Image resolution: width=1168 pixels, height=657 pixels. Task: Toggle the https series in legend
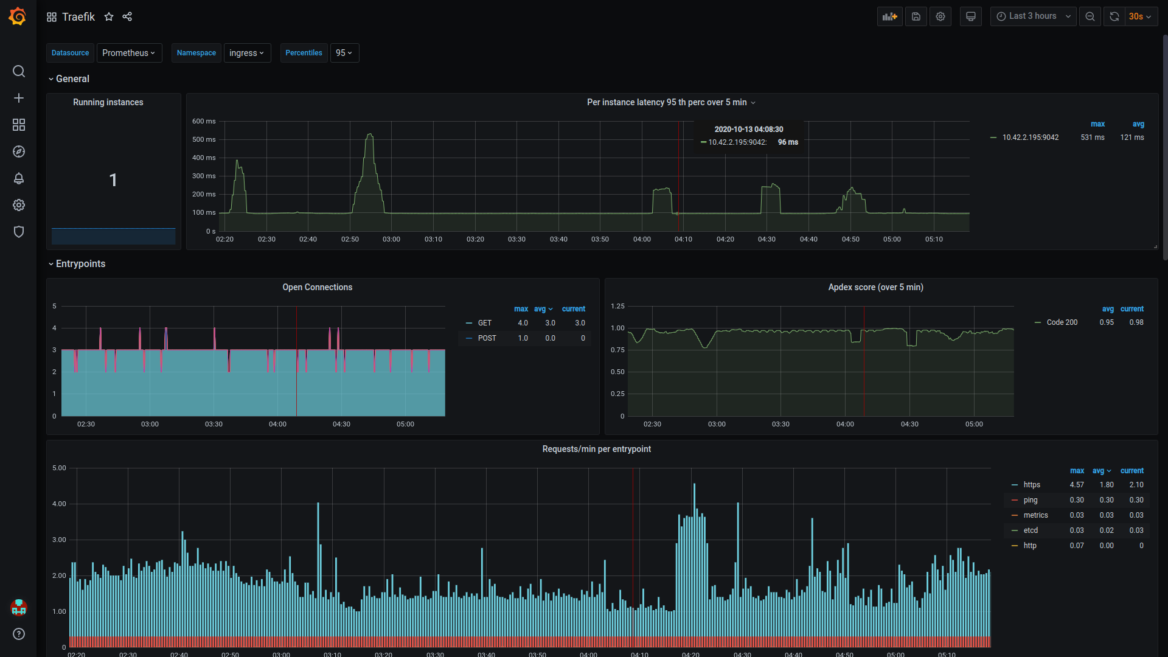1032,485
